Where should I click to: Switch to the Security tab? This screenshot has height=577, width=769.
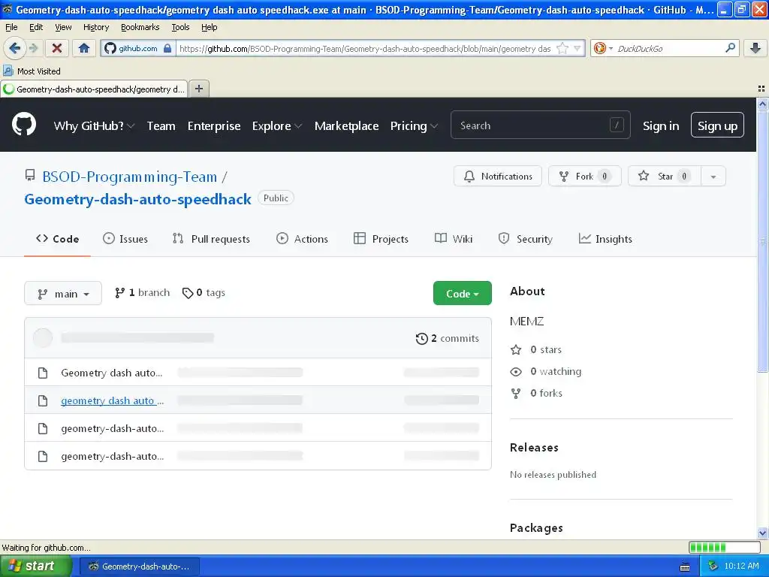click(x=525, y=239)
